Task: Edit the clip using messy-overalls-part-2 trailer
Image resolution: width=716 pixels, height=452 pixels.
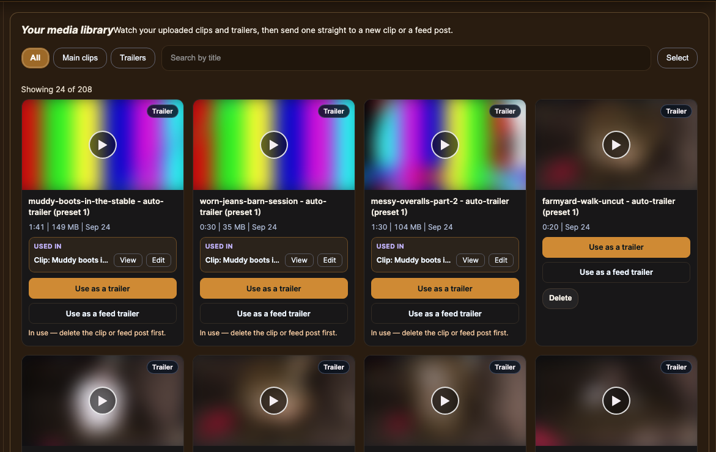Action: [x=501, y=260]
